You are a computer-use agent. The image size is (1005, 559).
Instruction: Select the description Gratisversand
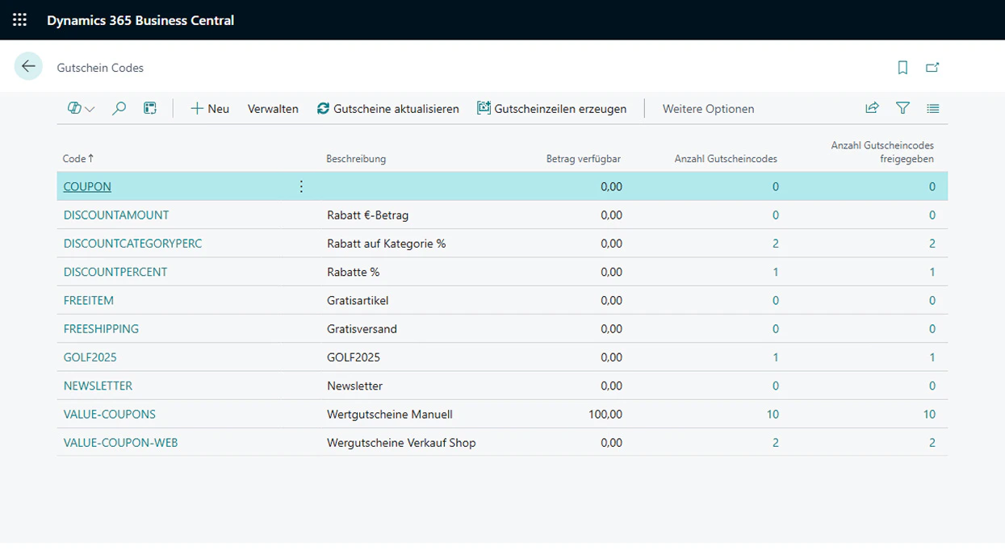click(x=362, y=329)
